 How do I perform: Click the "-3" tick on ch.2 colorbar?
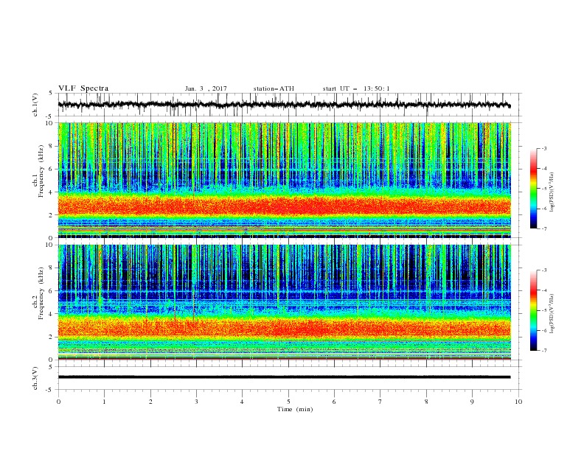544,270
